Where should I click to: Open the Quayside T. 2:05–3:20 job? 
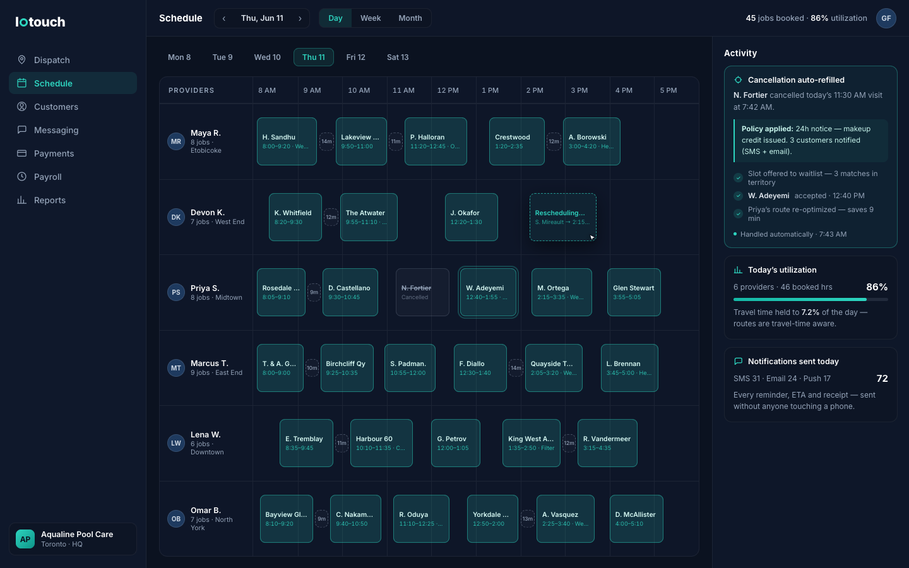[554, 368]
